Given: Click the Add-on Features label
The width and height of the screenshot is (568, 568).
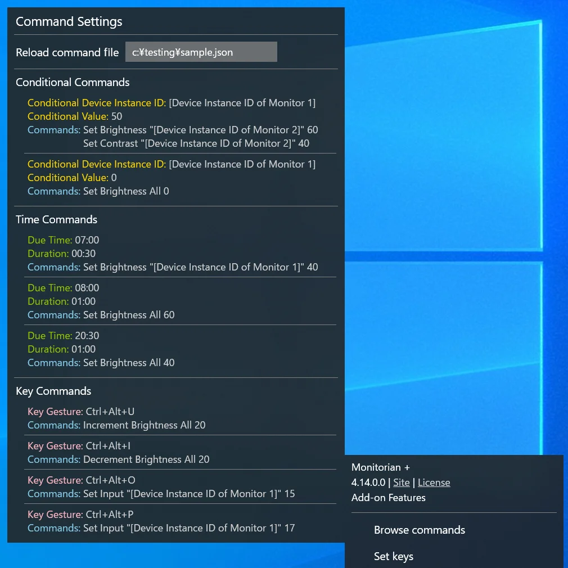Looking at the screenshot, I should [x=389, y=498].
